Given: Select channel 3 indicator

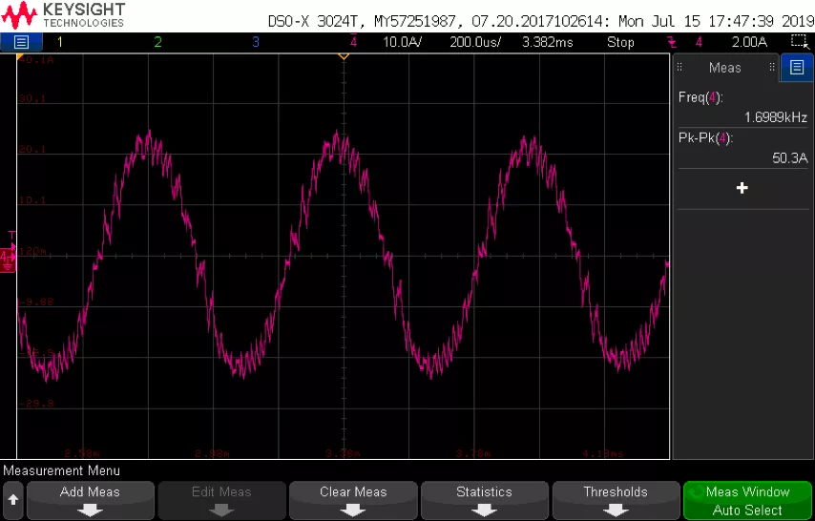Looking at the screenshot, I should (255, 42).
